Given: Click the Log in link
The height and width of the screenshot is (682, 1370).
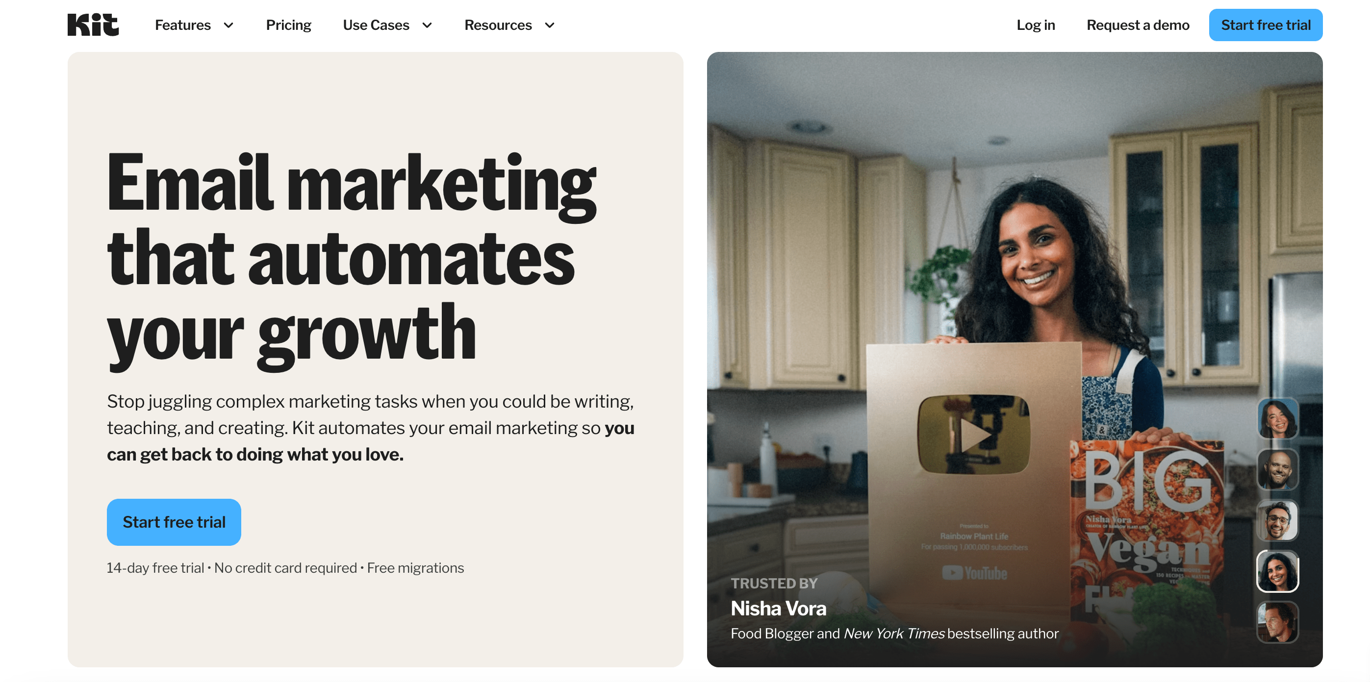Looking at the screenshot, I should [1036, 25].
